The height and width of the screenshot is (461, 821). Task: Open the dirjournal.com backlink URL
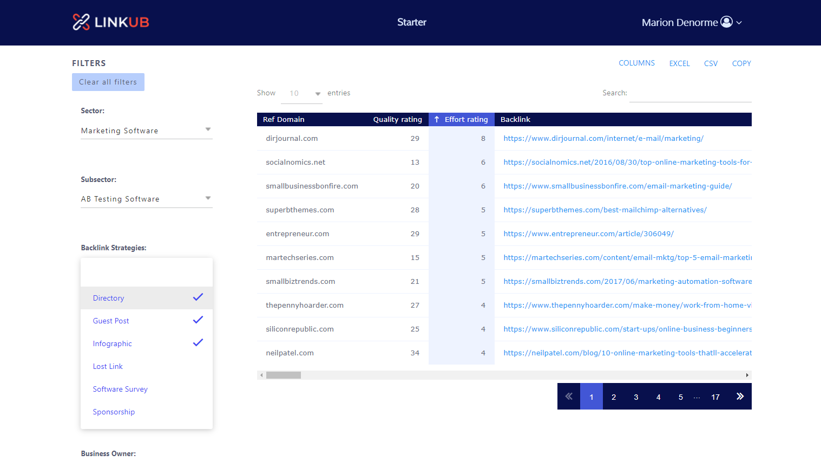pyautogui.click(x=603, y=138)
